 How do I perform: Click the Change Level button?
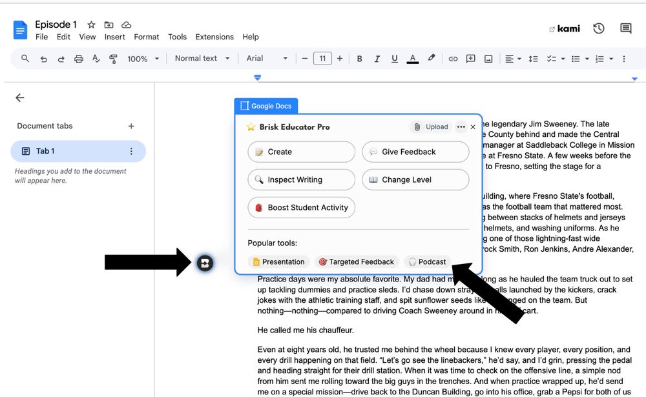415,179
